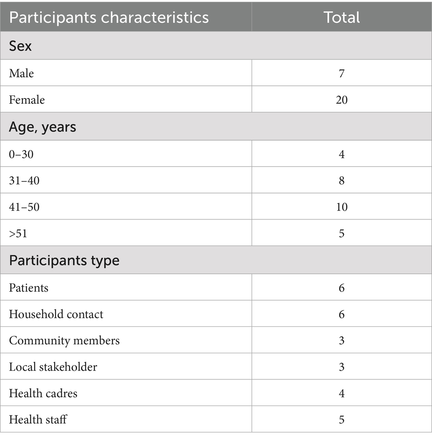Click the "Community members" row label
This screenshot has height=440, width=432.
pos(64,341)
